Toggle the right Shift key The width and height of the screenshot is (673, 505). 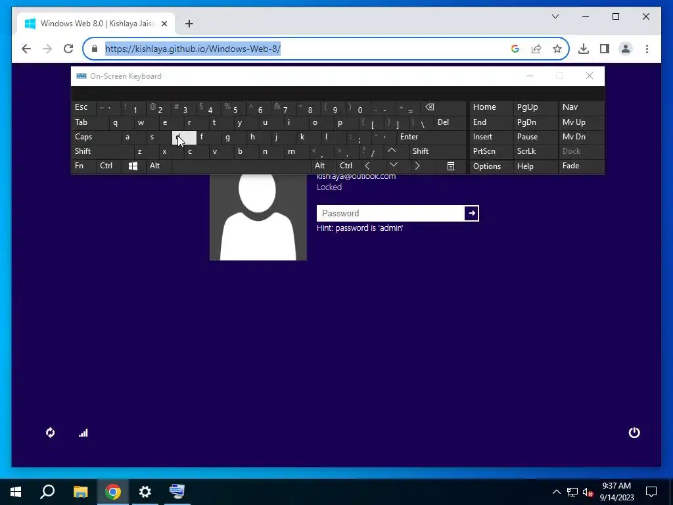(x=437, y=151)
